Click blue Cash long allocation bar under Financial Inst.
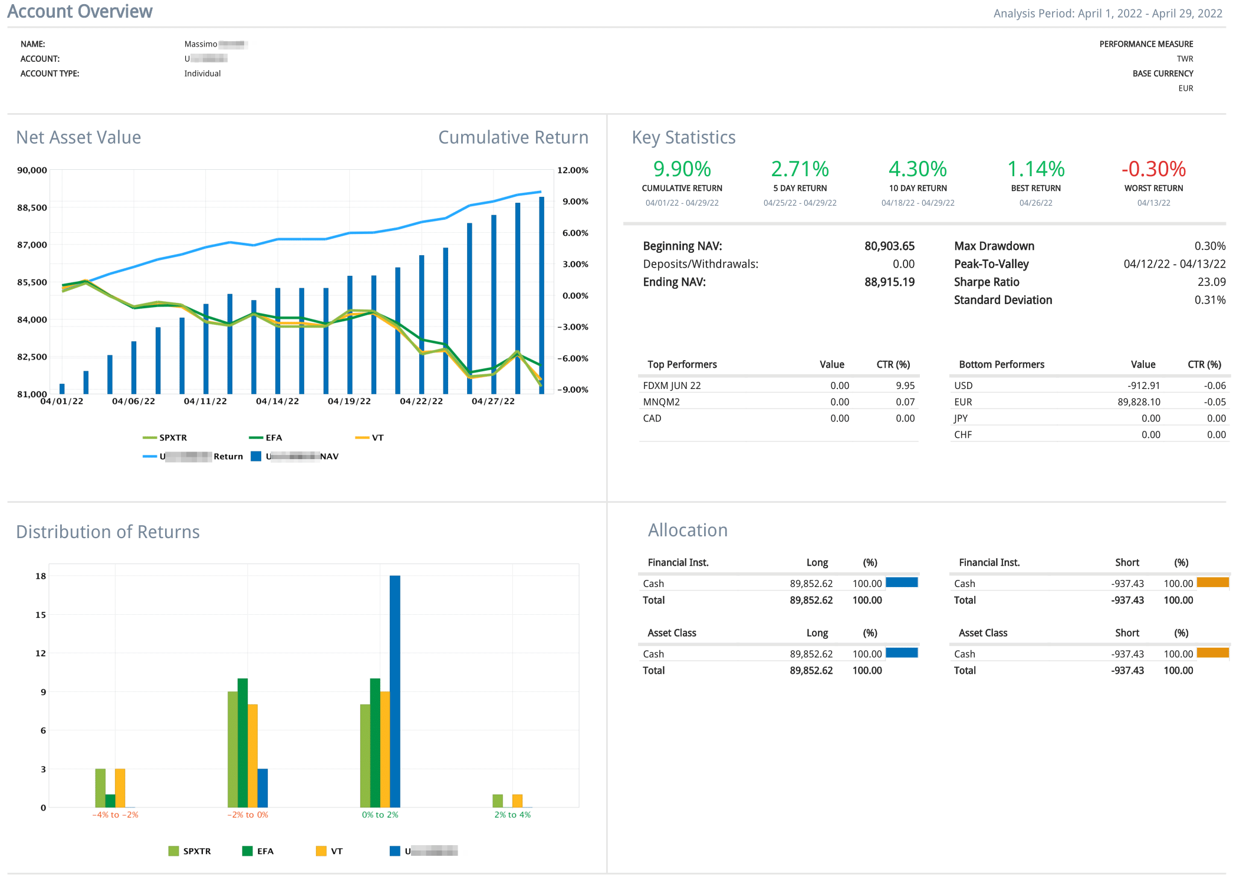The image size is (1246, 877). 902,582
